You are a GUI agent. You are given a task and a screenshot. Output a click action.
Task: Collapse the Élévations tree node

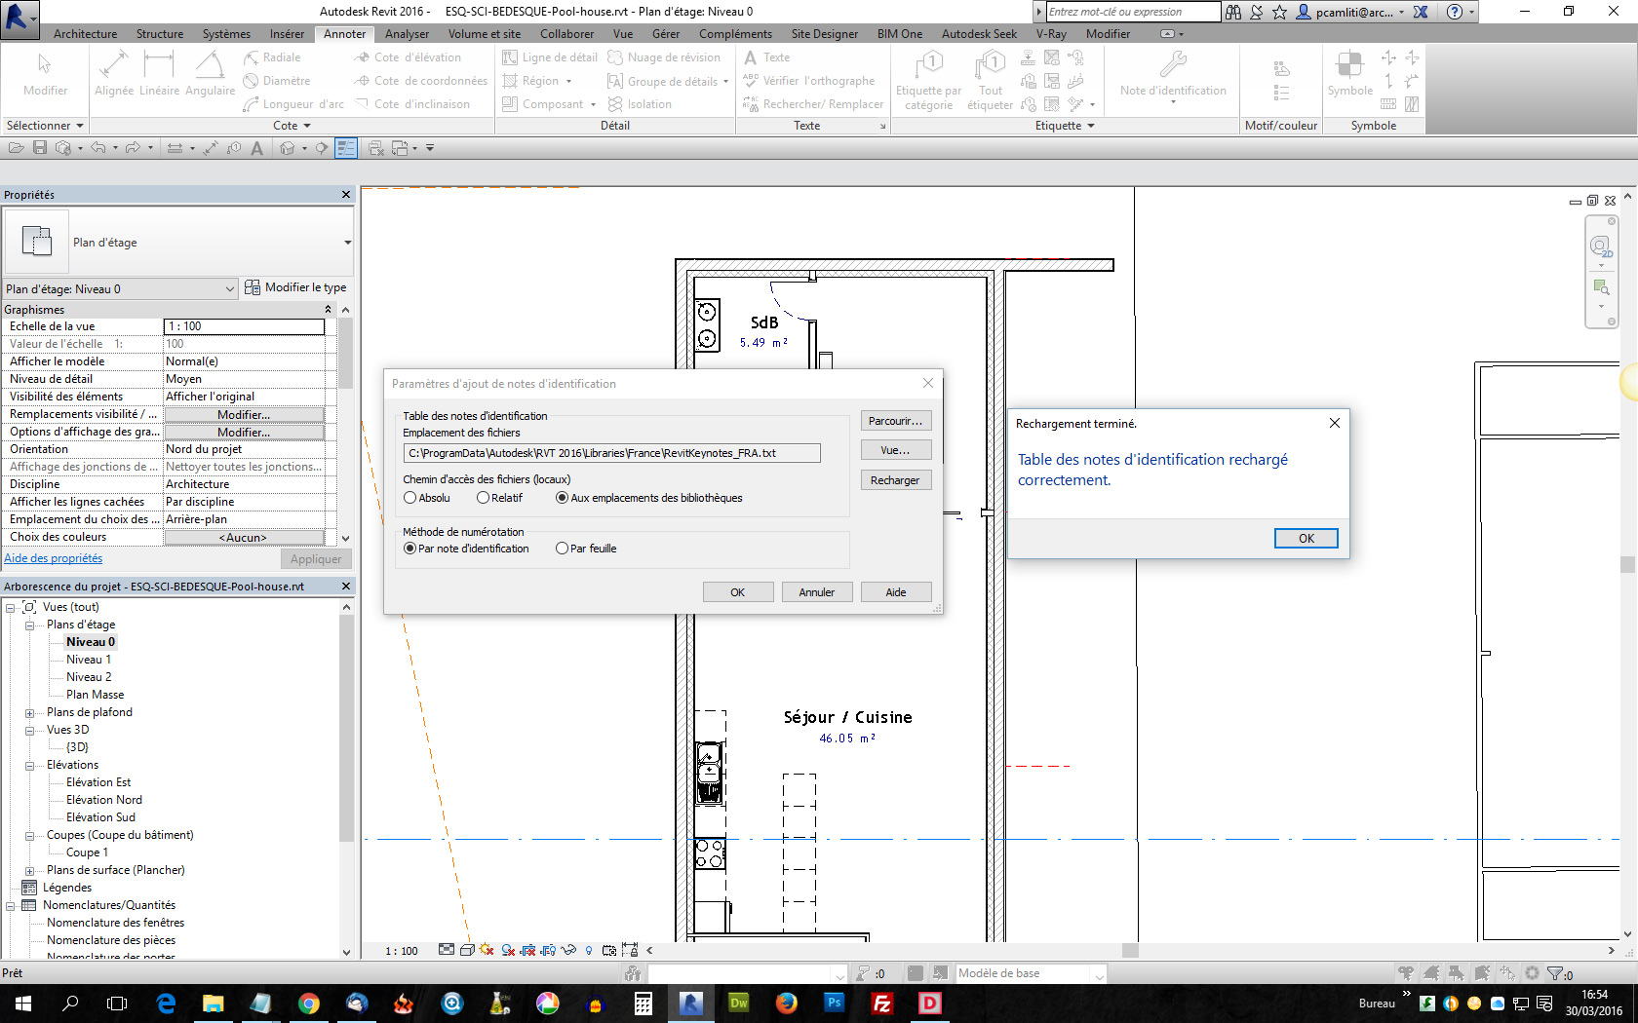[x=29, y=766]
